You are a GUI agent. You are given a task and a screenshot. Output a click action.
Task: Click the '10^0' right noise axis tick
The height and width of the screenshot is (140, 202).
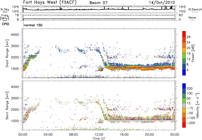click(182, 11)
